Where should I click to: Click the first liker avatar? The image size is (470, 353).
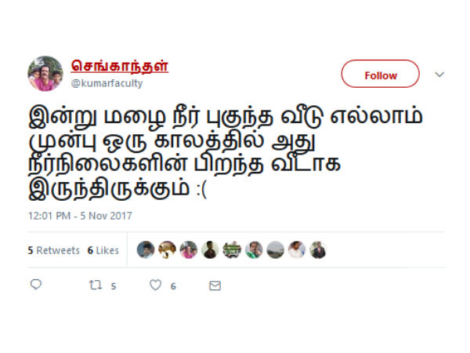[146, 249]
